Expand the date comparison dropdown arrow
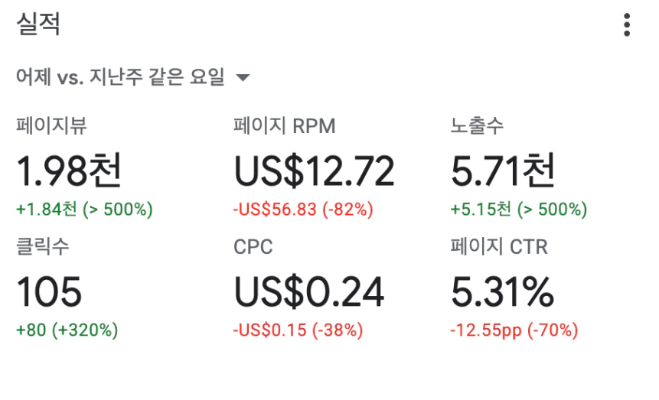The height and width of the screenshot is (400, 659). [x=243, y=77]
